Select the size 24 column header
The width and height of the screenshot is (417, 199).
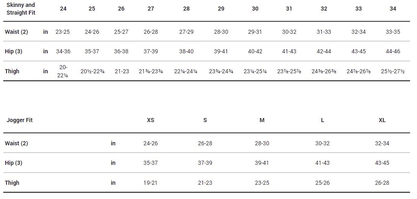click(63, 9)
